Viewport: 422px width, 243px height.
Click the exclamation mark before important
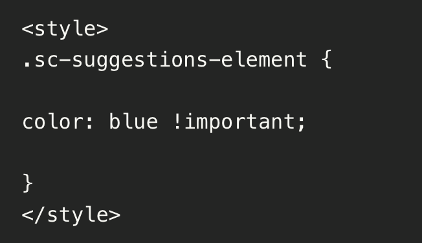point(177,121)
